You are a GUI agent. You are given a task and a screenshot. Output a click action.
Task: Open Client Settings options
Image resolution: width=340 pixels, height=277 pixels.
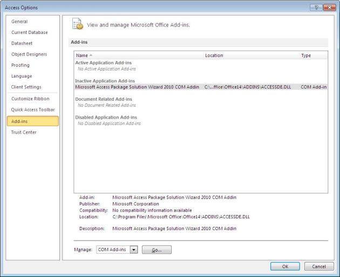(26, 87)
